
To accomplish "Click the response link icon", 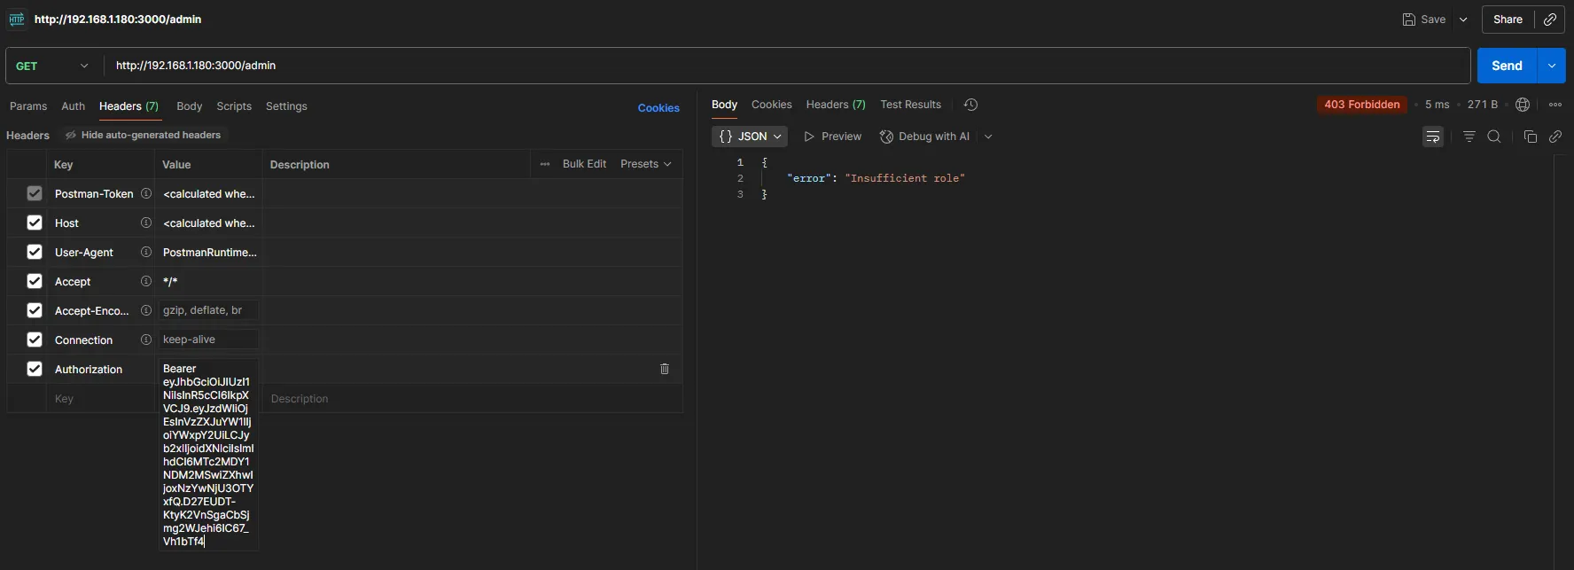I will click(1555, 137).
